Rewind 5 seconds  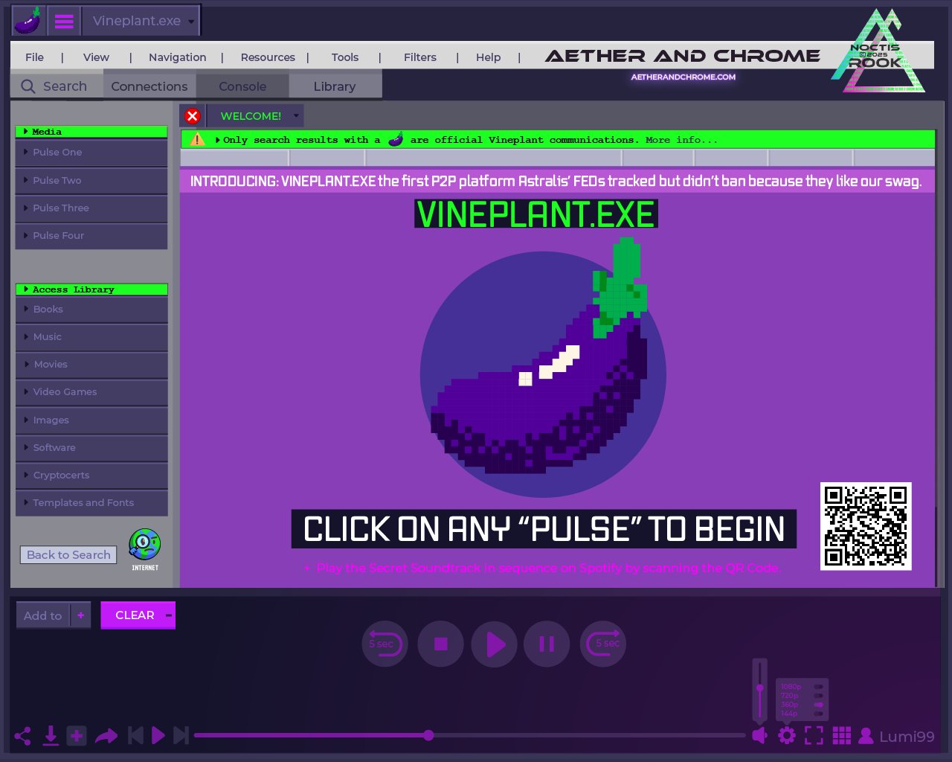[x=385, y=644]
